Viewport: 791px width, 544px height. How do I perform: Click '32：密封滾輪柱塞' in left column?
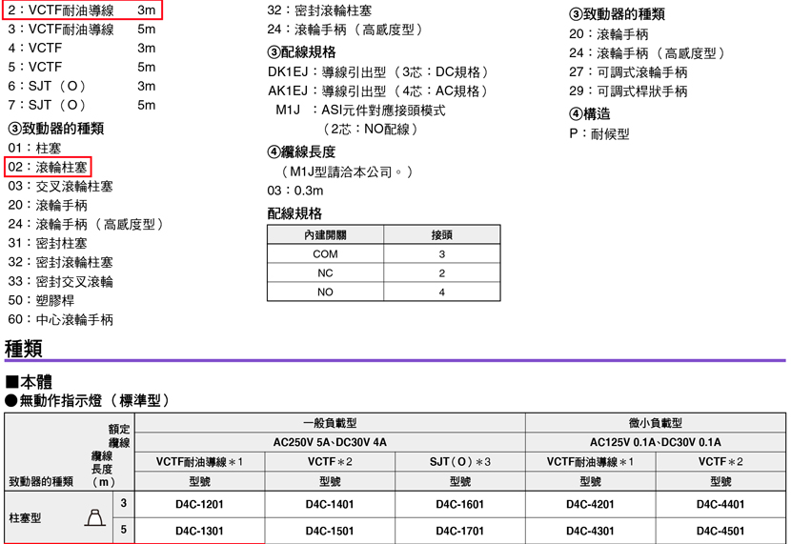(x=61, y=263)
